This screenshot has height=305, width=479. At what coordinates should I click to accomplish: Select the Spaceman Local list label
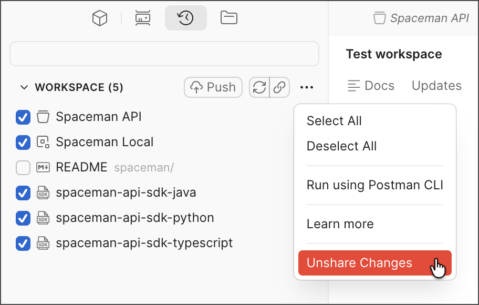pyautogui.click(x=105, y=143)
